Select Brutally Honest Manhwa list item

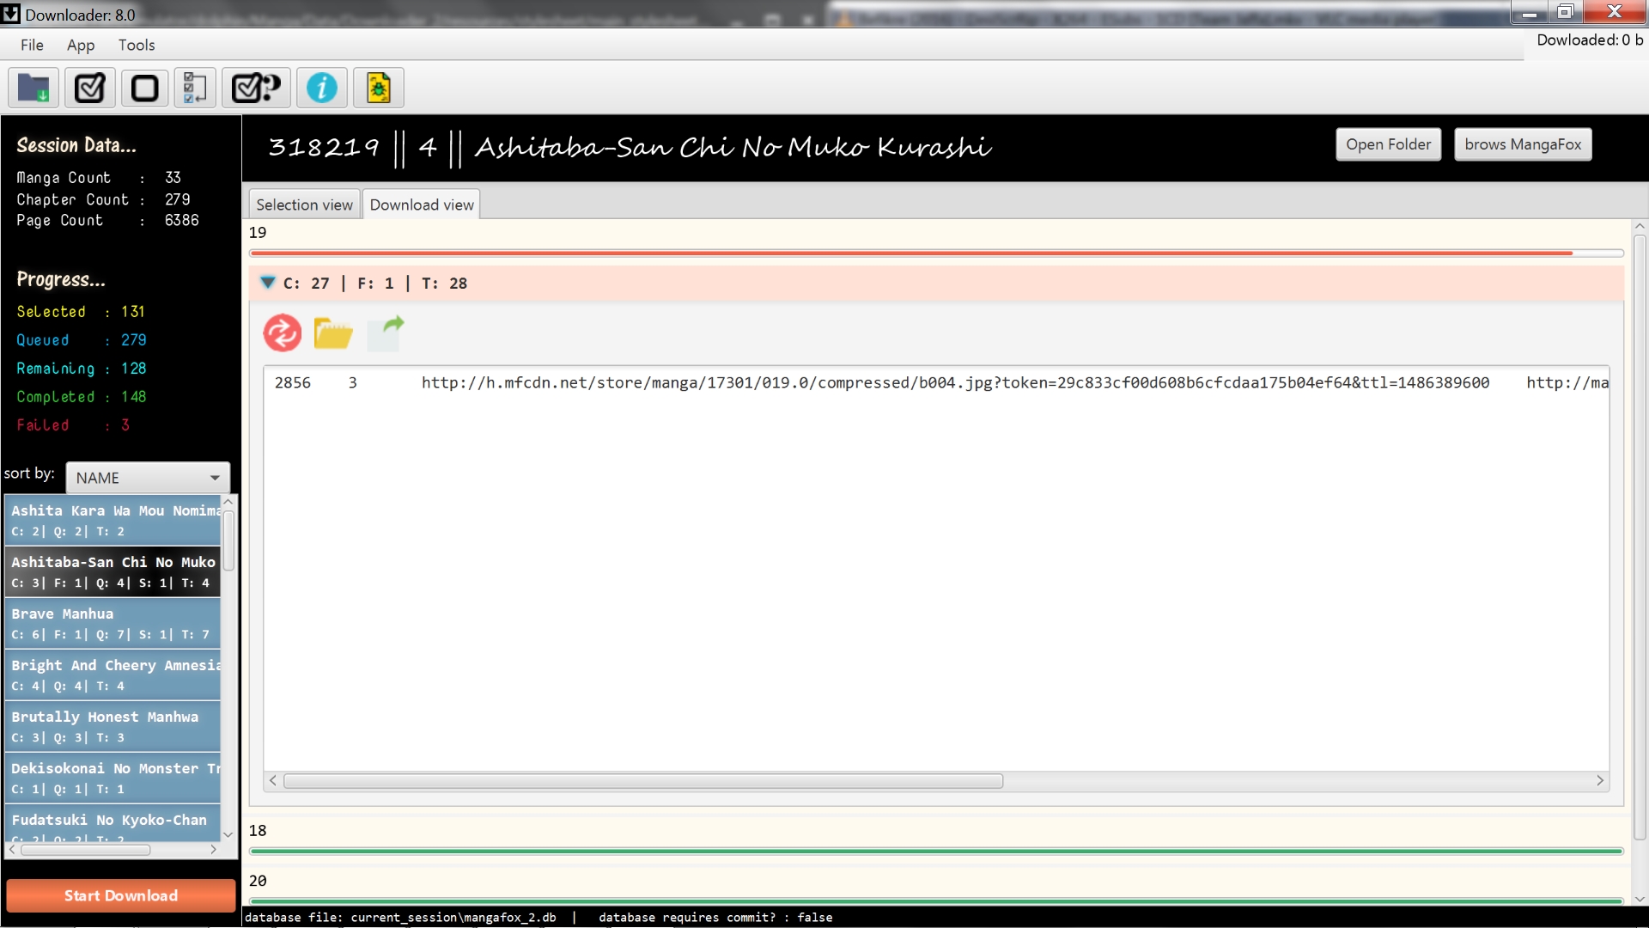pyautogui.click(x=113, y=726)
